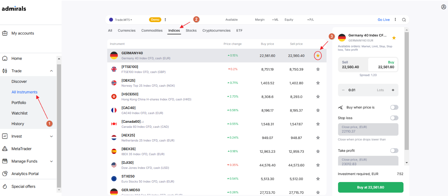Expand the Manage Funds section
448x196 pixels.
51,161
